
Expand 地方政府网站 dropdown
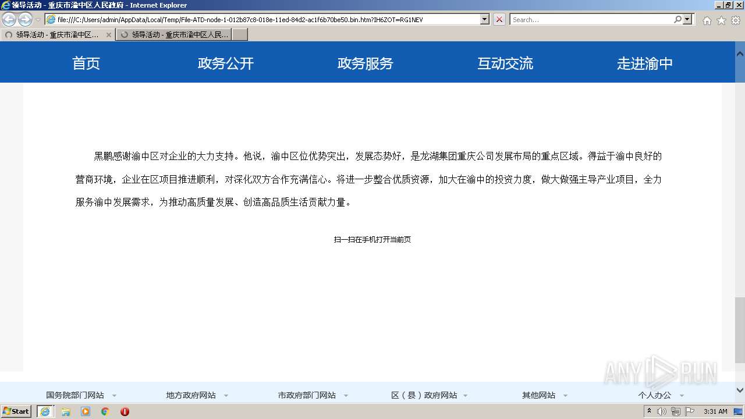pos(226,396)
